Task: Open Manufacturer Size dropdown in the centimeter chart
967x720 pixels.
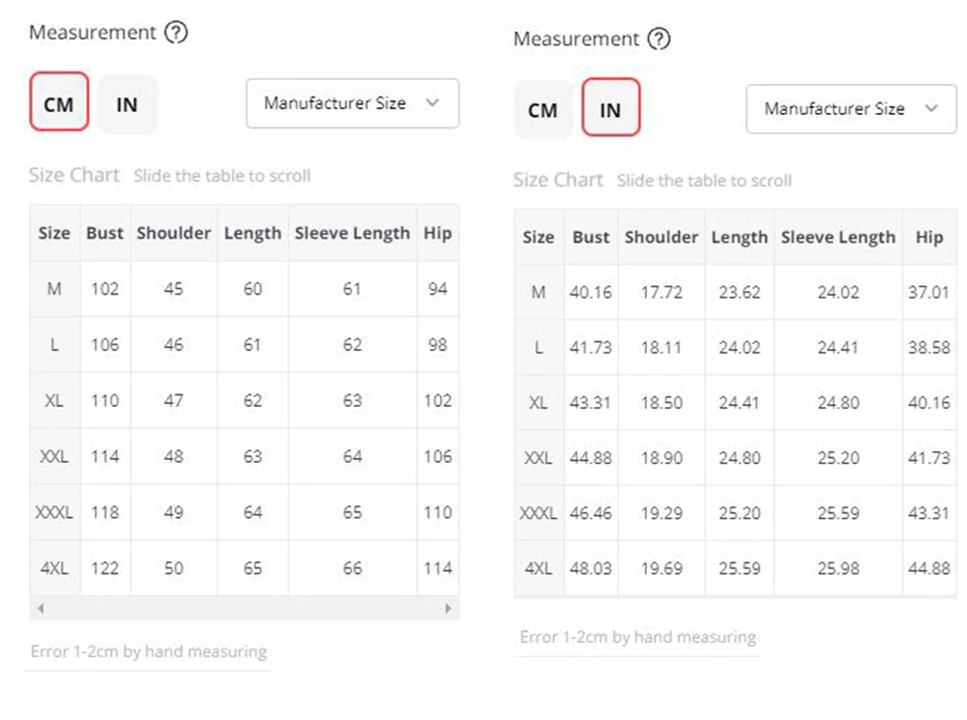Action: 352,103
